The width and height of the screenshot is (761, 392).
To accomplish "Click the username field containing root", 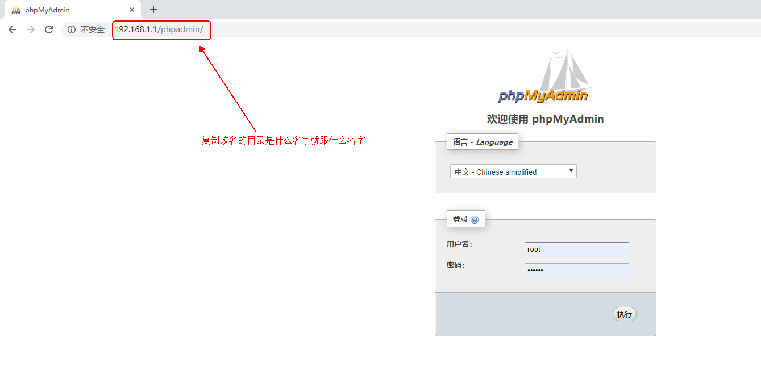I will pos(576,249).
